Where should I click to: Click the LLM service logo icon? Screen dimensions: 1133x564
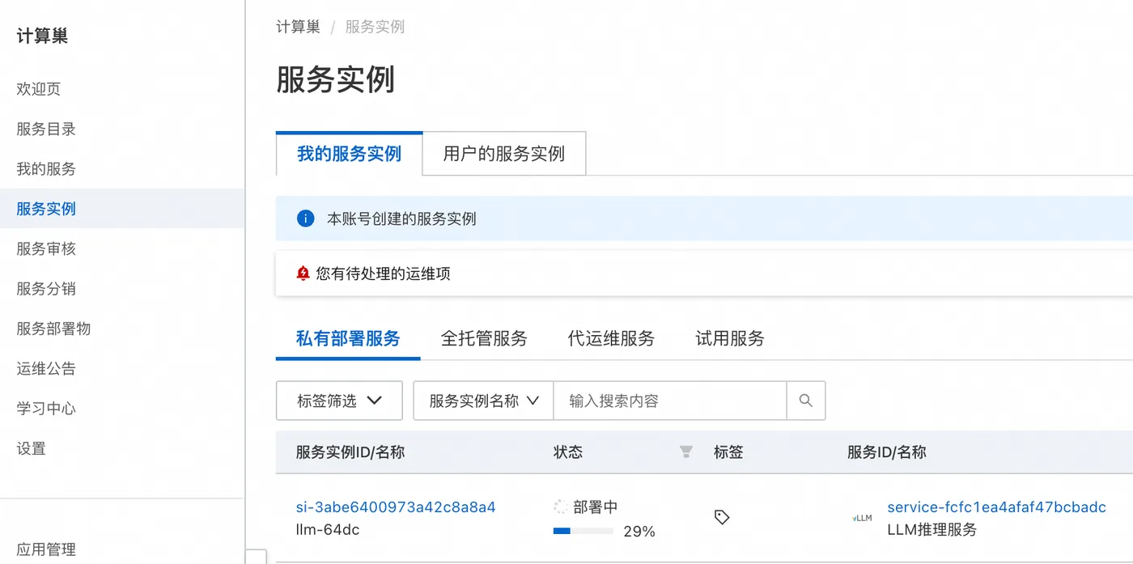pos(863,518)
